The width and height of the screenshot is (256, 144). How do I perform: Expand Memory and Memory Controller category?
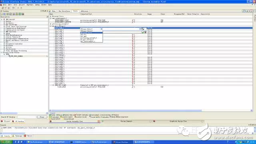coord(4,40)
